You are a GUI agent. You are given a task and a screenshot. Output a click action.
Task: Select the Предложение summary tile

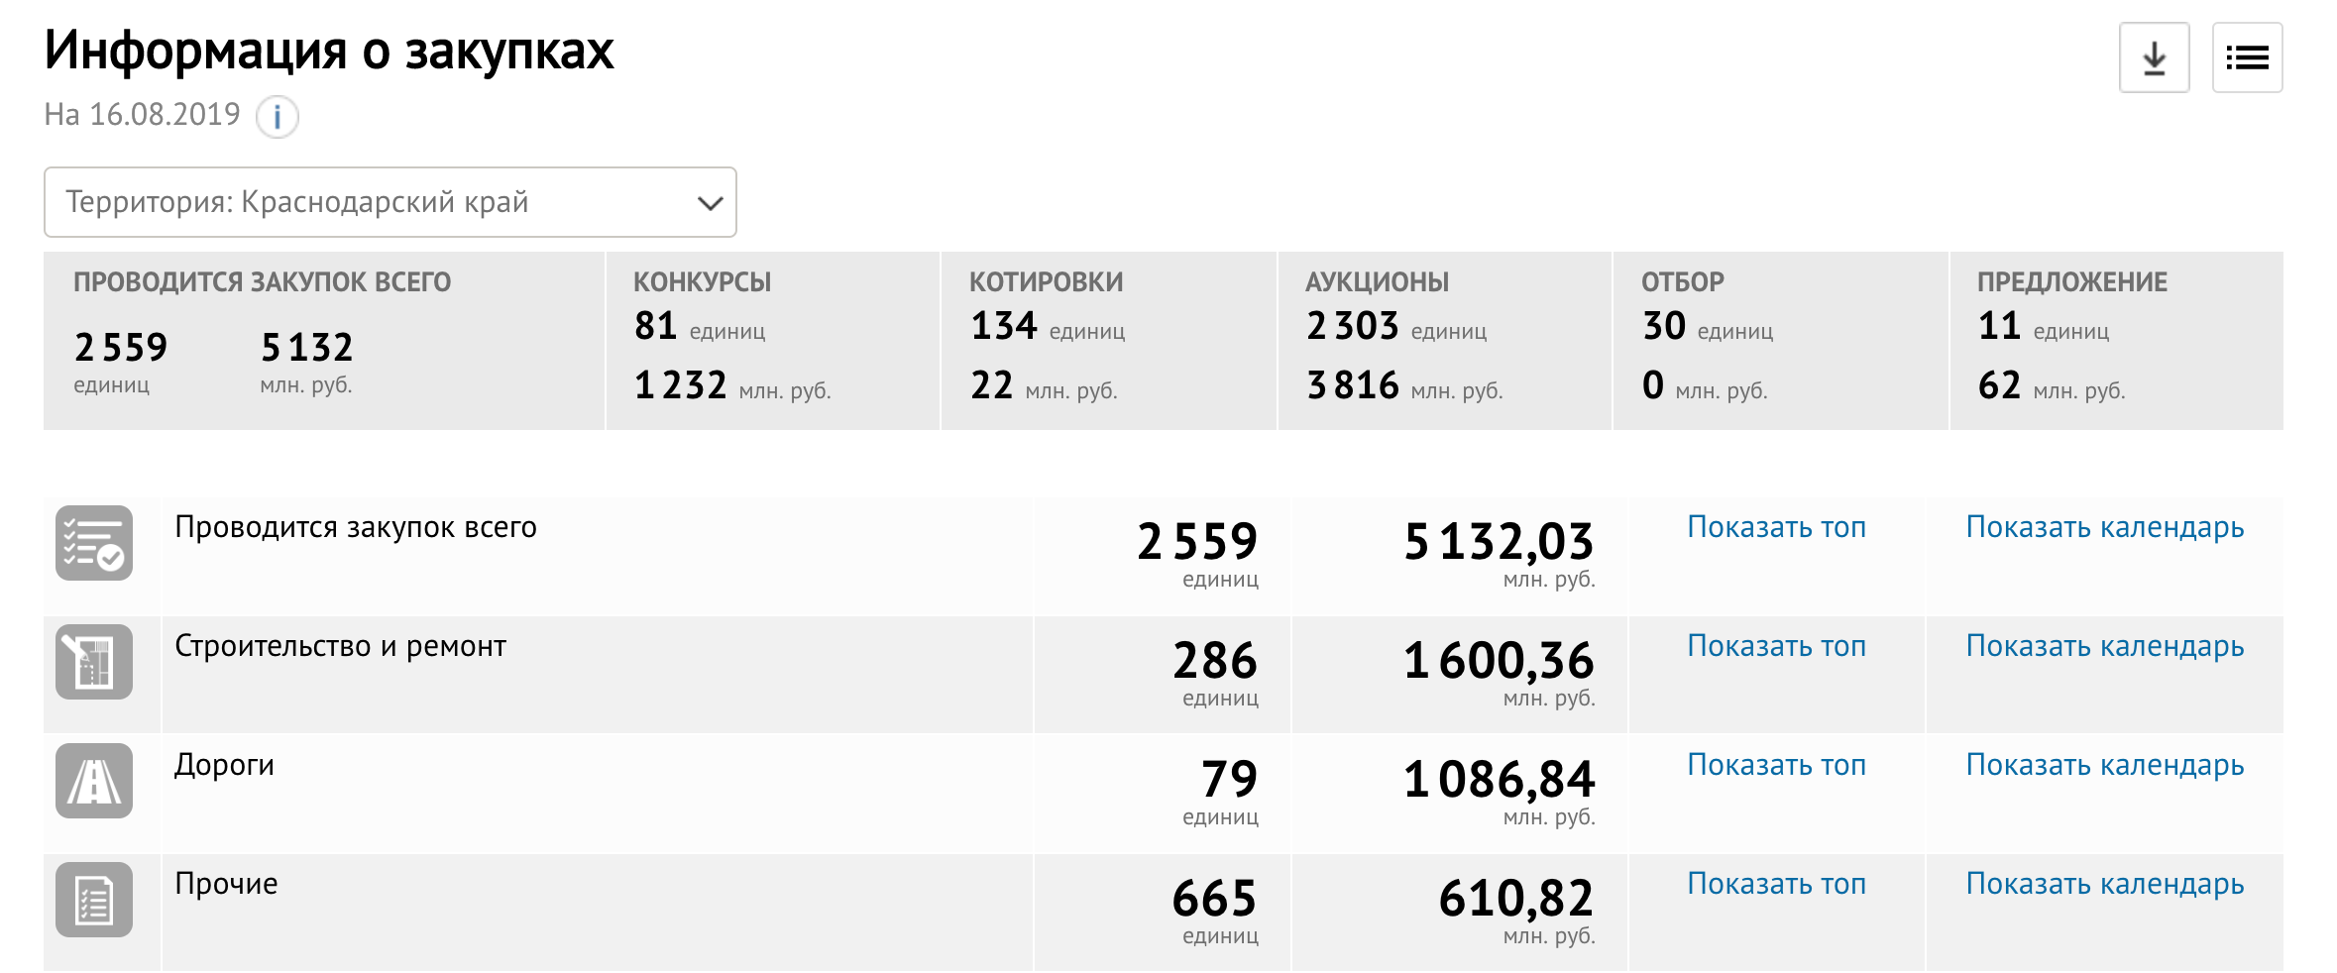click(2116, 341)
